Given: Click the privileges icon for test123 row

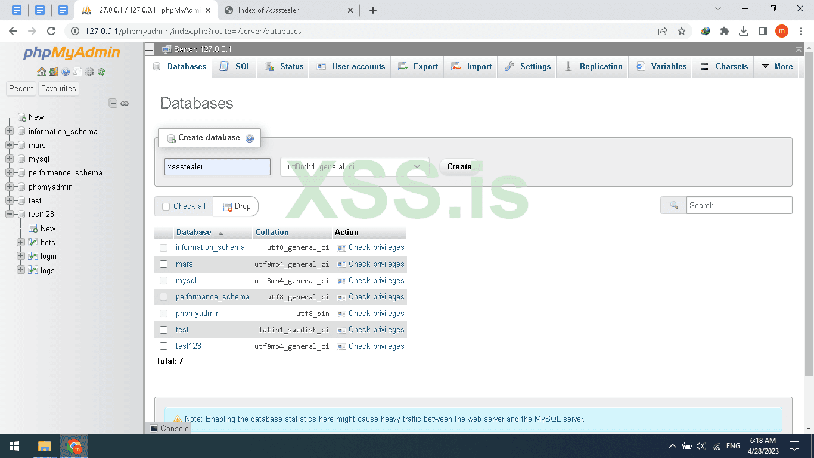Looking at the screenshot, I should [341, 346].
